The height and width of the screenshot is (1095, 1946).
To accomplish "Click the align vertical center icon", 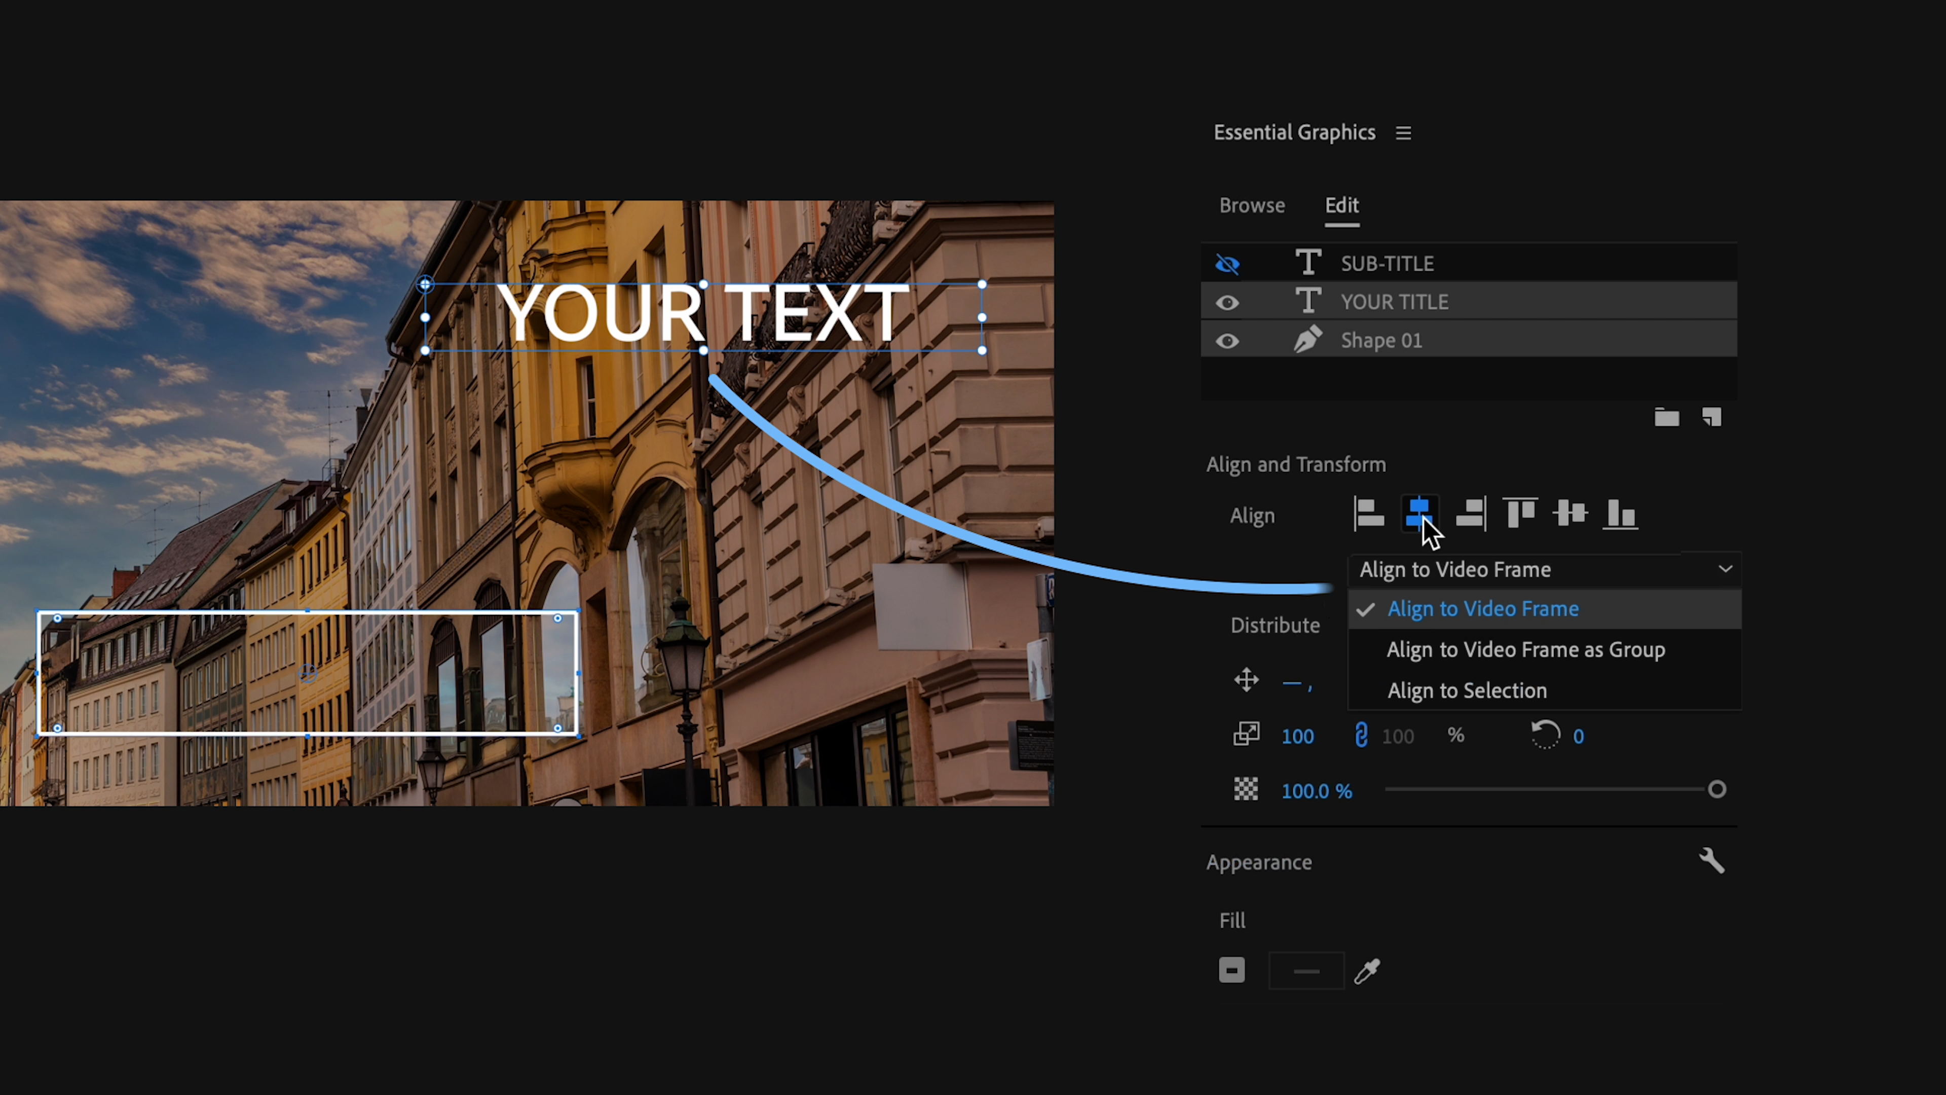I will pyautogui.click(x=1570, y=514).
